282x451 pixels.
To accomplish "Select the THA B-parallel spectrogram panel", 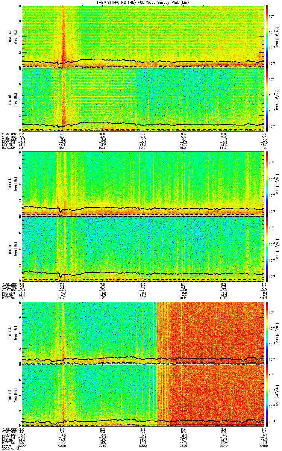I will [x=143, y=100].
